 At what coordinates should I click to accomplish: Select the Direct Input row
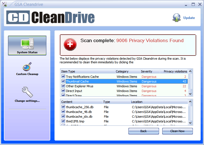[124, 91]
